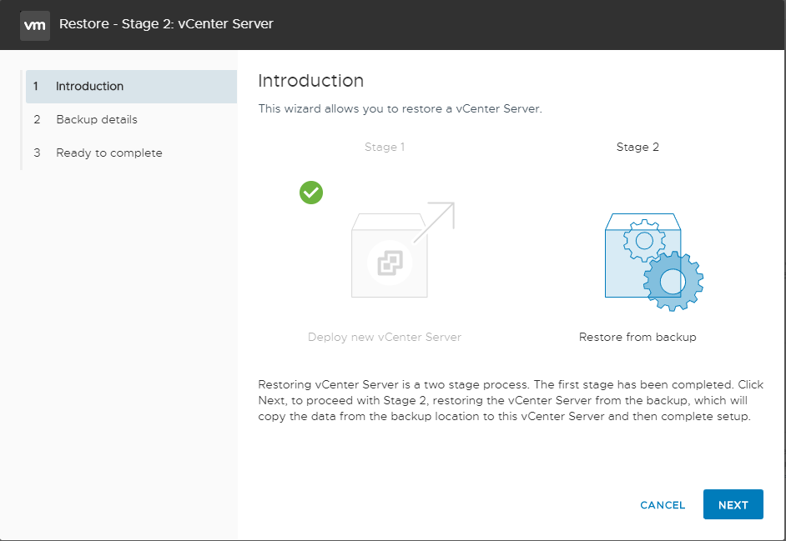Click the 'Restore from backup' caption
Viewport: 786px width, 541px height.
click(x=637, y=337)
